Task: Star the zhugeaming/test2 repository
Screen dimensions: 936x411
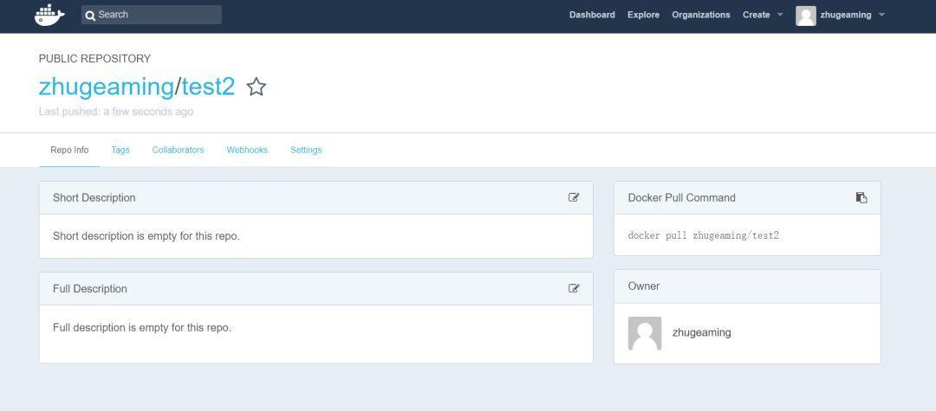Action: coord(256,87)
